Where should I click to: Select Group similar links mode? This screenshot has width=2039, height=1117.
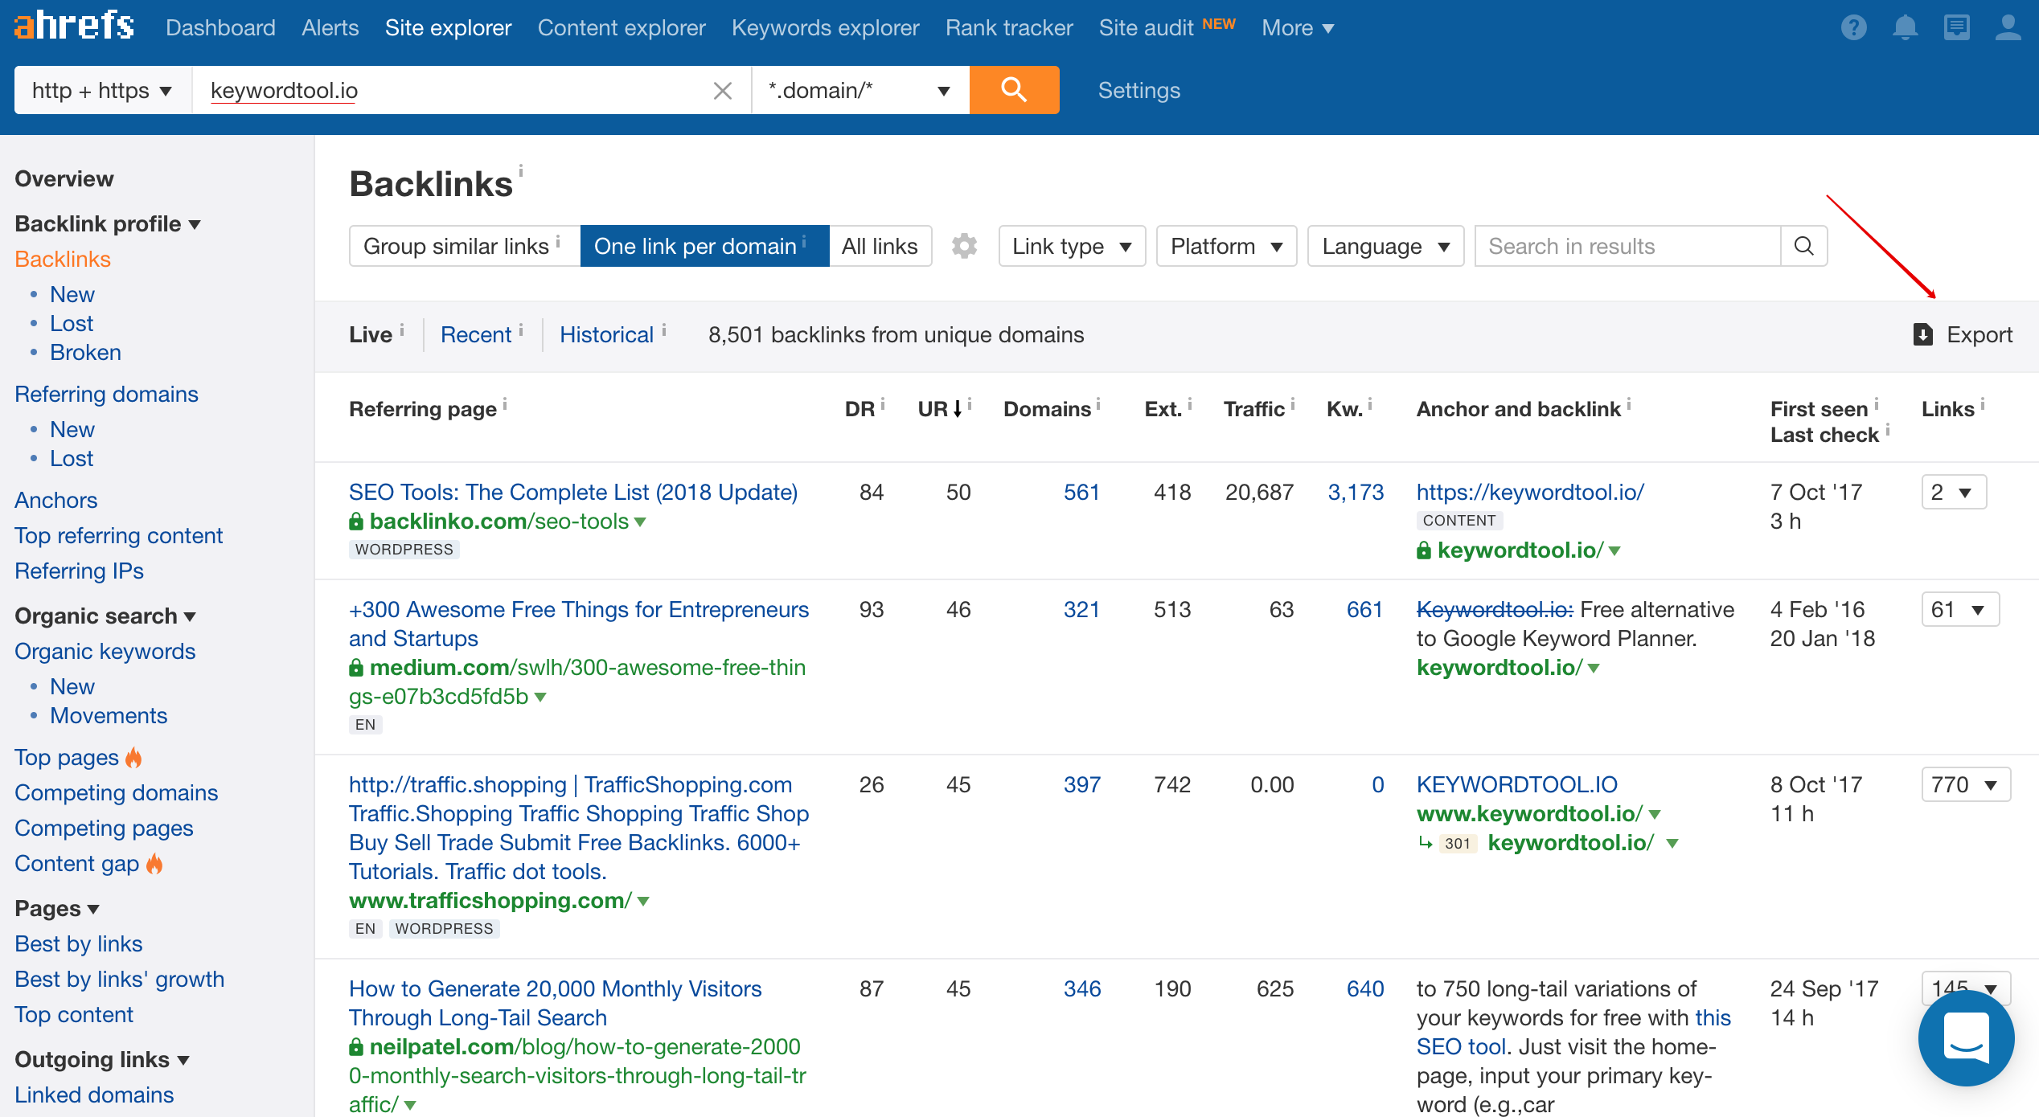(465, 246)
